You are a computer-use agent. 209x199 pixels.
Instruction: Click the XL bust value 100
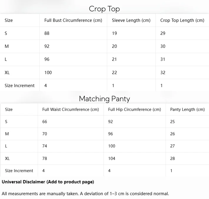coord(48,73)
